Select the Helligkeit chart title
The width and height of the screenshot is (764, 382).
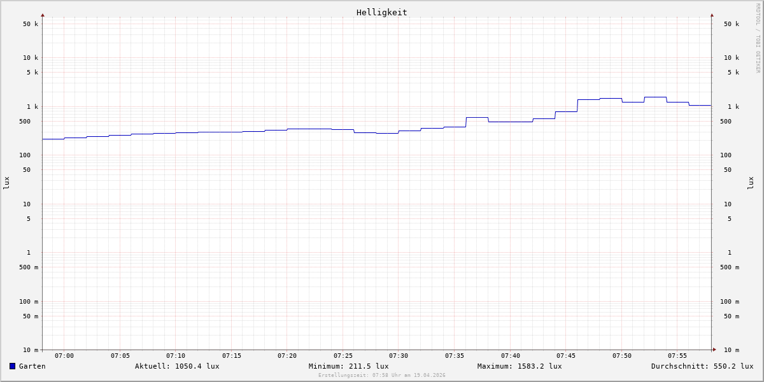pos(381,12)
